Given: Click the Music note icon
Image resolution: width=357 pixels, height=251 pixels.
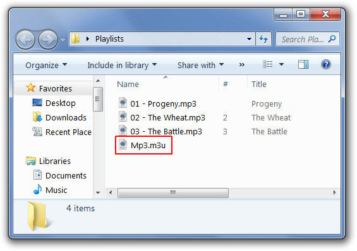Looking at the screenshot, I should coord(37,189).
